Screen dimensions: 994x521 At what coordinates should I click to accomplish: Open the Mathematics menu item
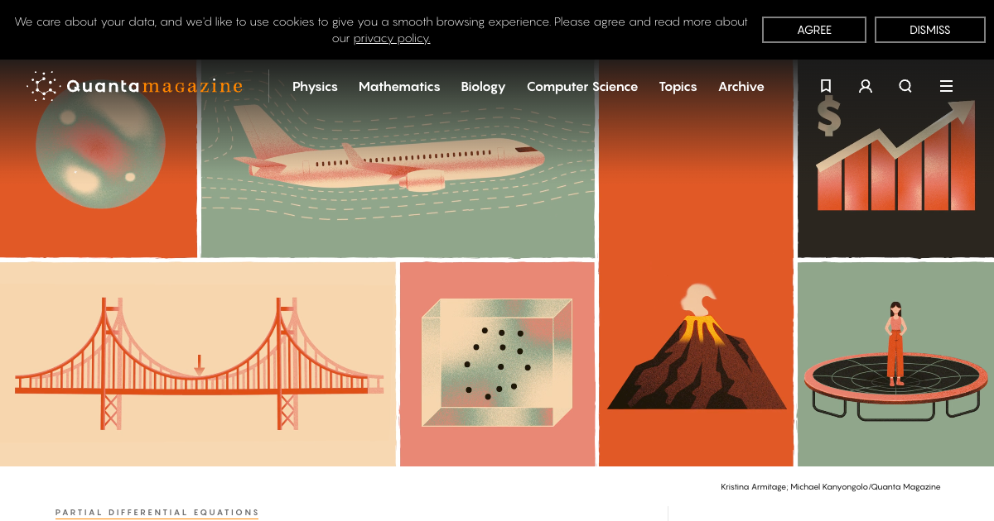tap(399, 86)
